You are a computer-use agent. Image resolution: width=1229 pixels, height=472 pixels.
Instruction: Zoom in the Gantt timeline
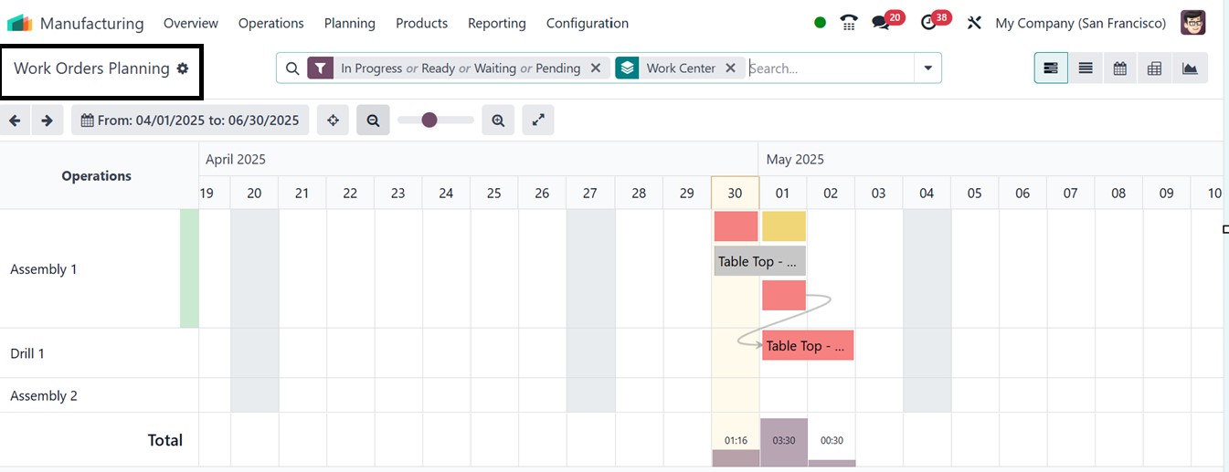pos(498,121)
